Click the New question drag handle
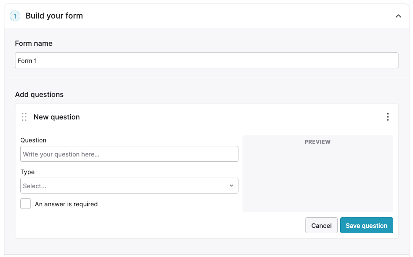Image resolution: width=413 pixels, height=257 pixels. pos(24,117)
